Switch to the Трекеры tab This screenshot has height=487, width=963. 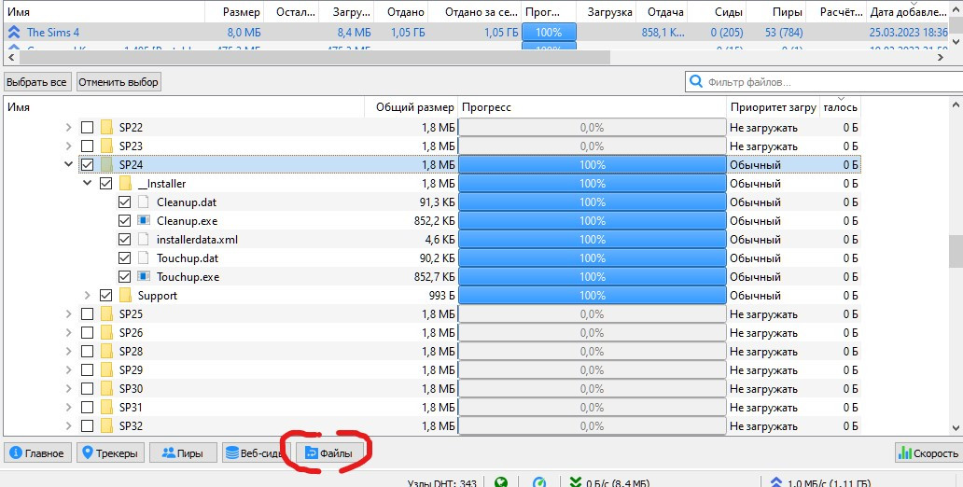tap(110, 453)
